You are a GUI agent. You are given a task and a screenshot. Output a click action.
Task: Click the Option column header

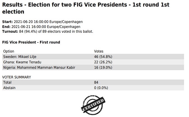(x=9, y=51)
